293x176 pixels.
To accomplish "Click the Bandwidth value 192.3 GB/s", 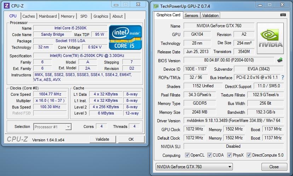I will 265,112.
